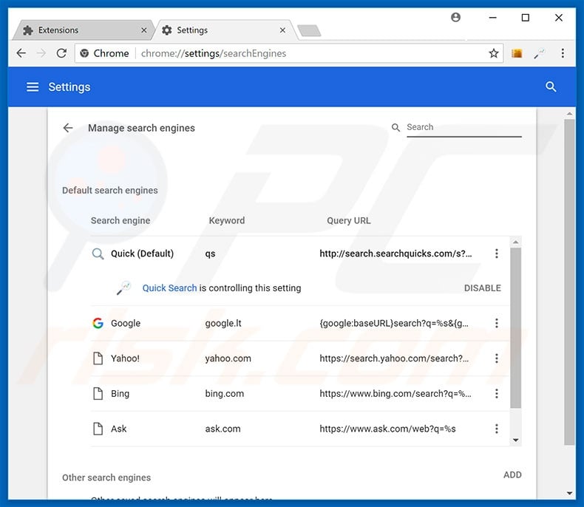Switch to the Extensions tab
Screen dimensions: 584x507
click(x=82, y=30)
